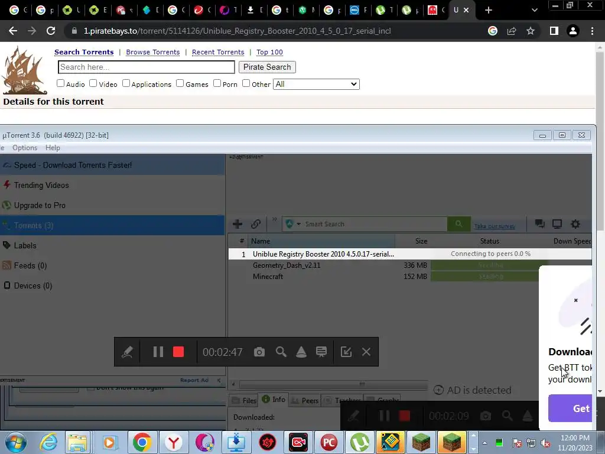Image resolution: width=605 pixels, height=454 pixels.
Task: Click the Search here input field
Action: point(147,67)
